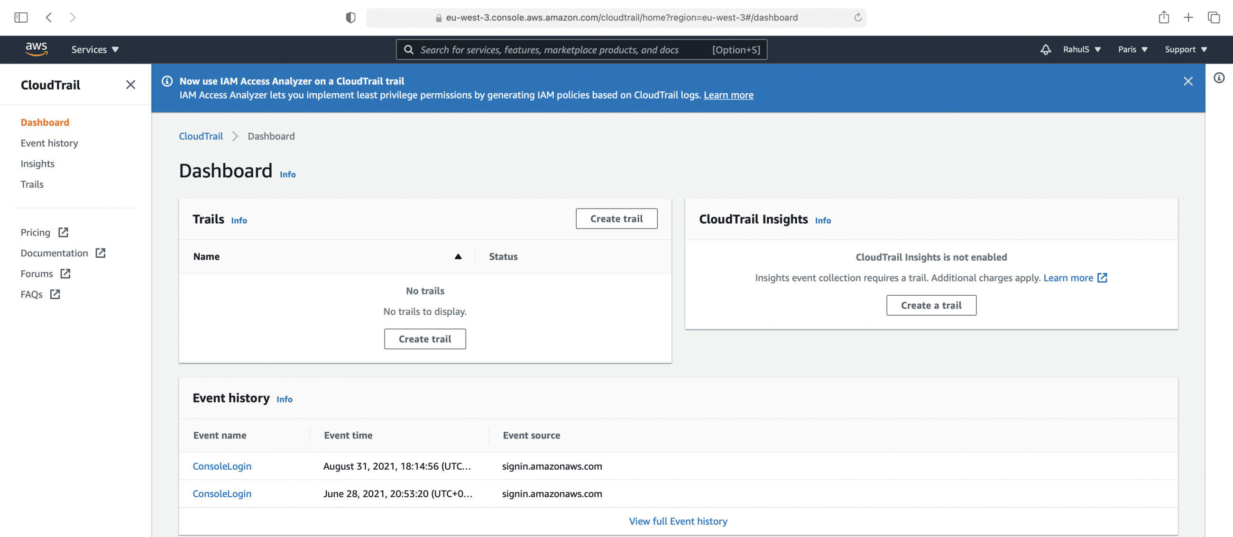Screen dimensions: 1233x537
Task: Navigate to Insights in the sidebar
Action: coord(37,164)
